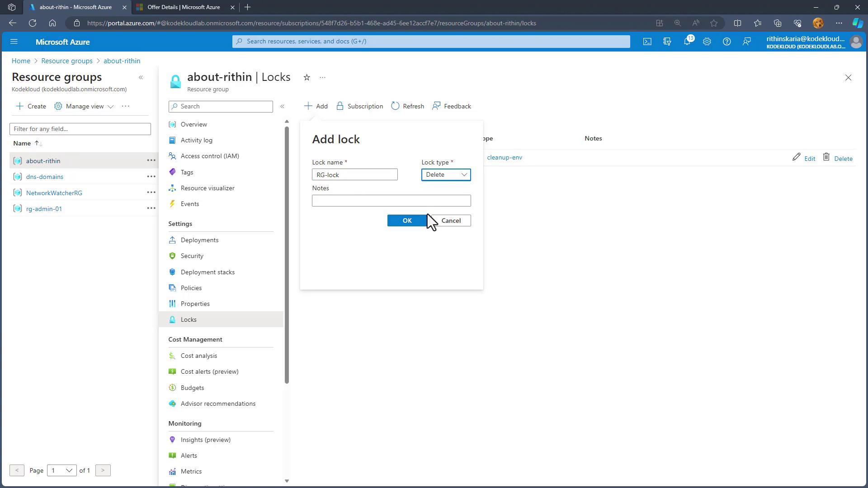868x488 pixels.
Task: Open the page number dropdown
Action: [x=62, y=470]
